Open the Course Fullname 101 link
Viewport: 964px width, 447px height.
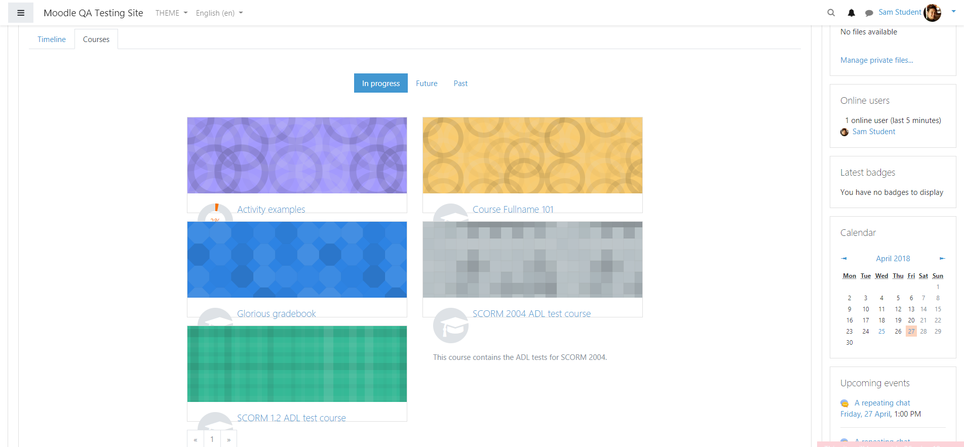pyautogui.click(x=513, y=210)
